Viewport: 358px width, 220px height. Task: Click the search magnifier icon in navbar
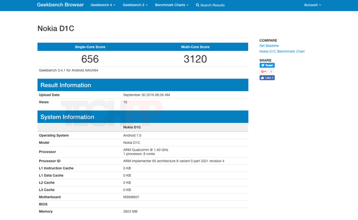point(197,5)
